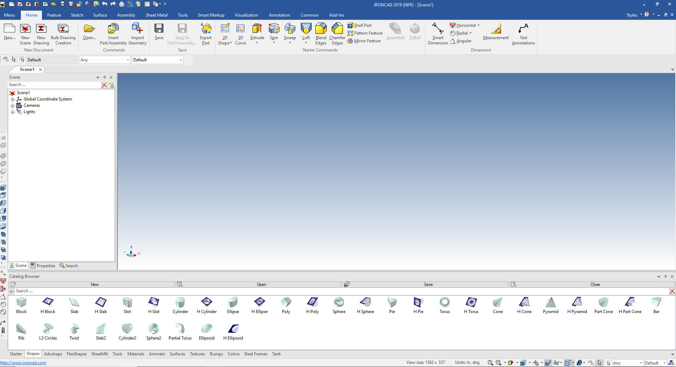This screenshot has width=676, height=367.
Task: Pin the Scene panel
Action: 104,77
